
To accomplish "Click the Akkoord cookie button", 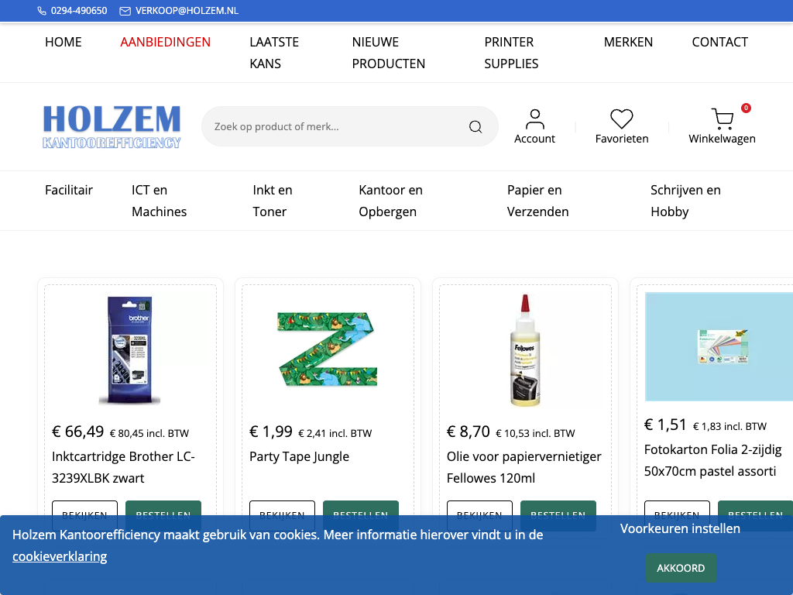I will (x=681, y=568).
